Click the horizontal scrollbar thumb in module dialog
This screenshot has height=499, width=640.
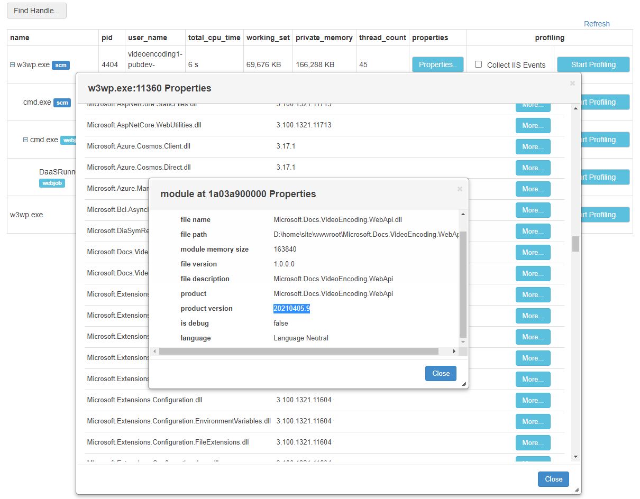[298, 351]
